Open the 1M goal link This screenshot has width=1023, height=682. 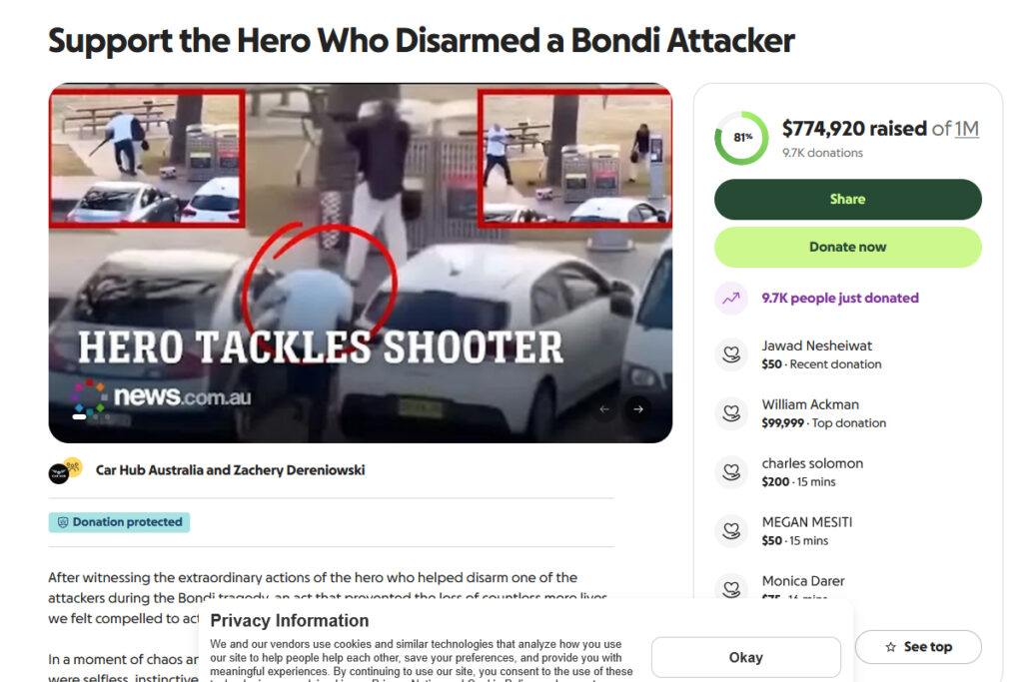[x=967, y=129]
